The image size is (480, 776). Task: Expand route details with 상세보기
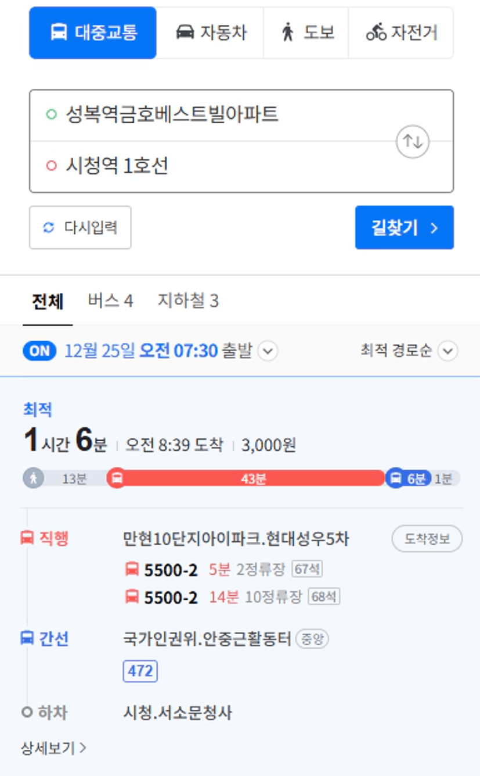tap(53, 748)
